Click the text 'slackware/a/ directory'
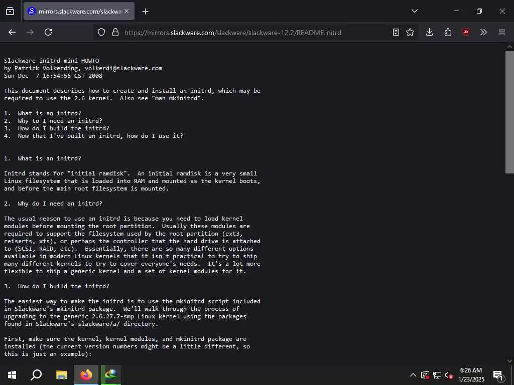Screen dimensions: 514x385 coord(116,324)
